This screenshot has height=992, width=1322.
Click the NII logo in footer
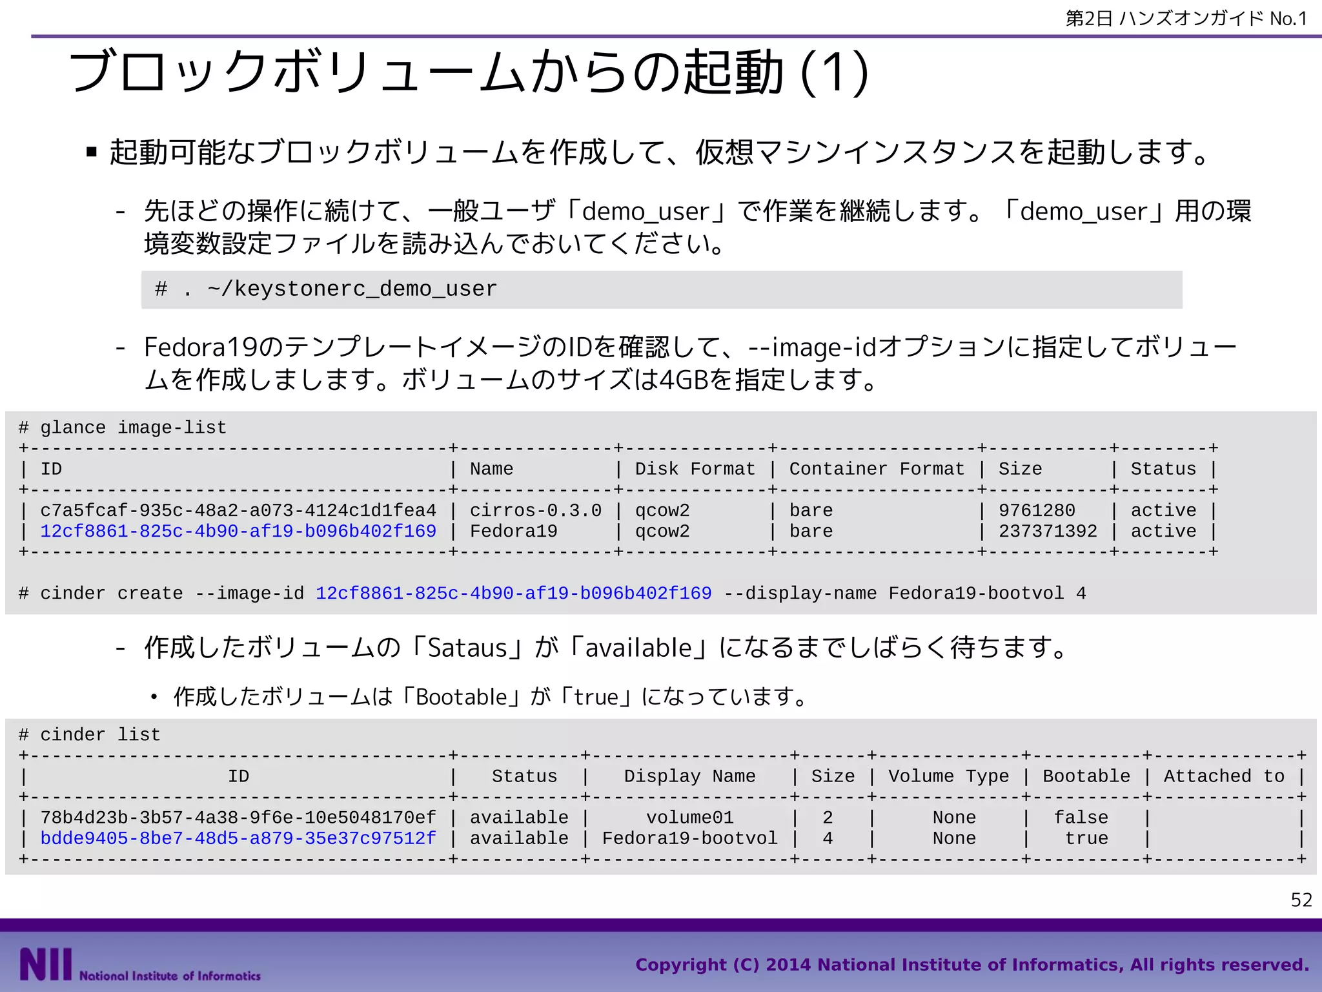(139, 965)
